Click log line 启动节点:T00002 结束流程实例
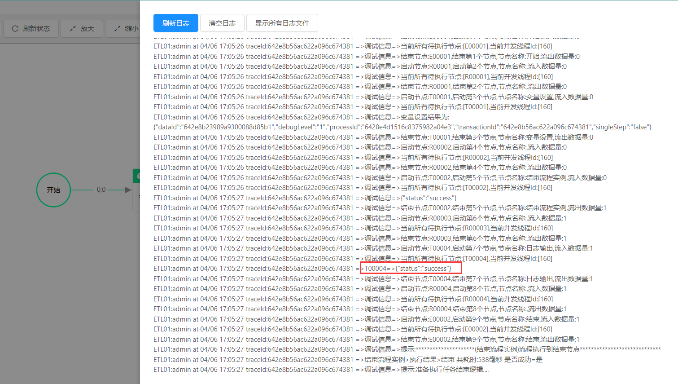678x384 pixels. click(503, 178)
